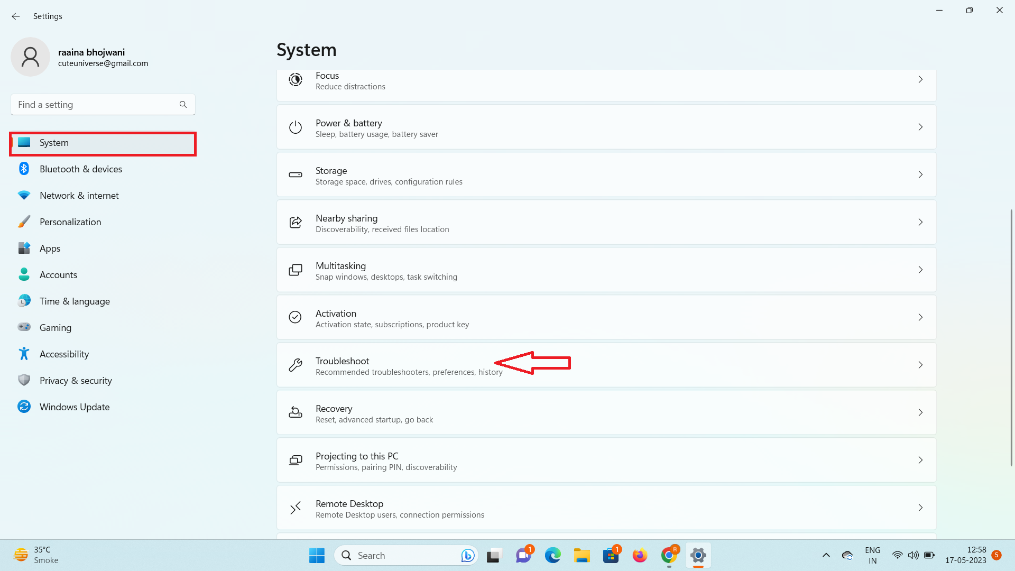Select Privacy & security in sidebar
This screenshot has height=571, width=1015.
76,381
